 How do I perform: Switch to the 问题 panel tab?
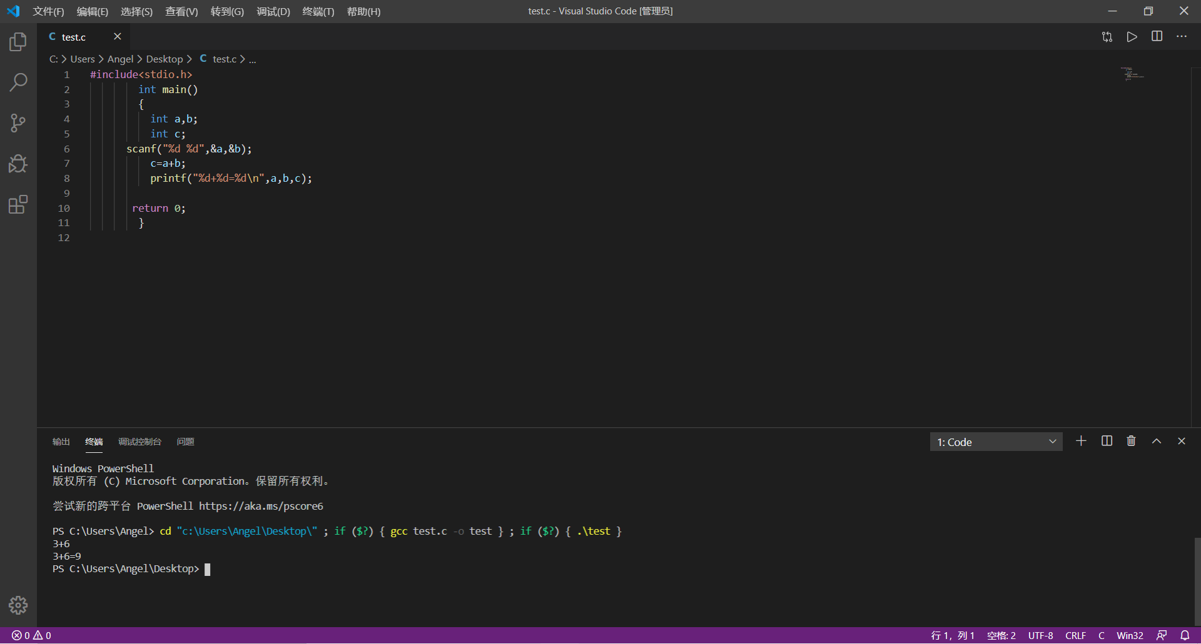(x=185, y=442)
